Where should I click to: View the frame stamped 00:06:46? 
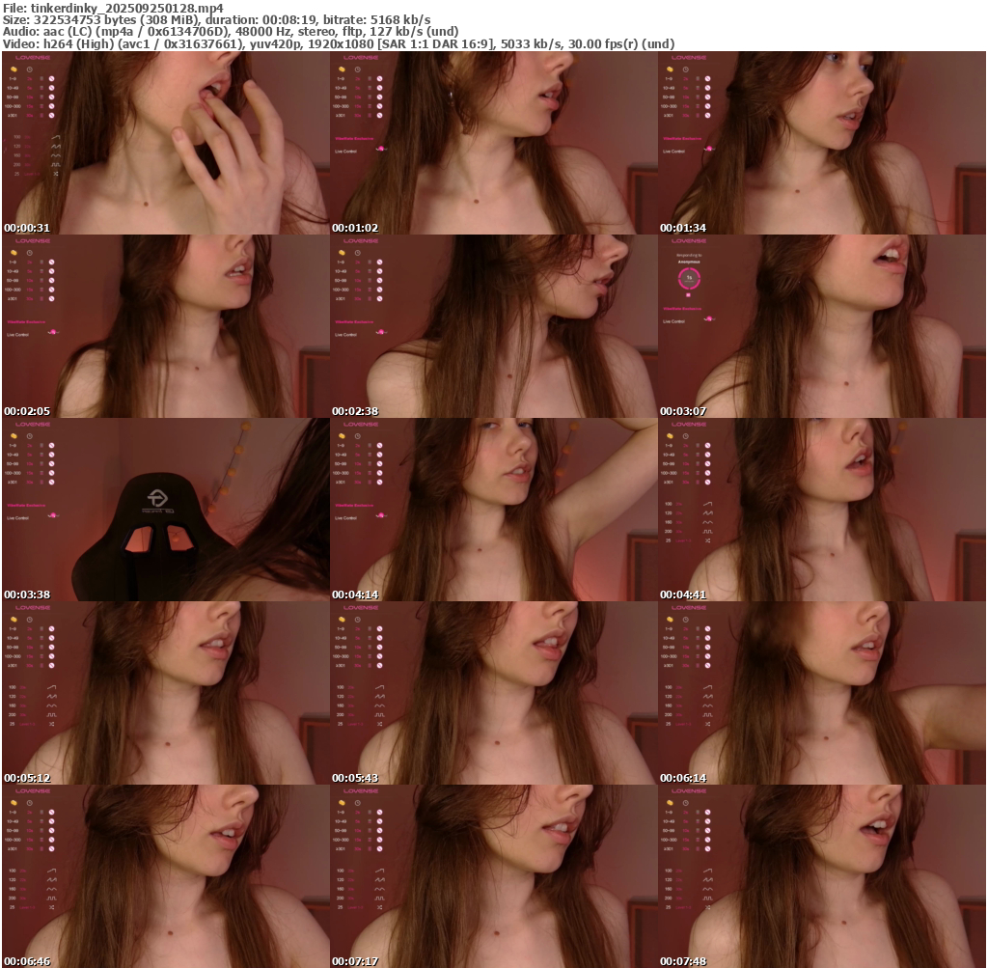pos(166,876)
